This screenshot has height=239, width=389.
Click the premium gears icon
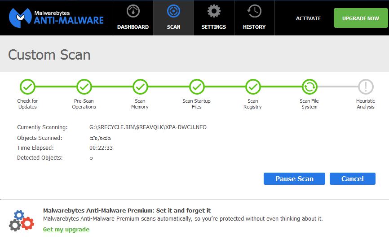22,221
